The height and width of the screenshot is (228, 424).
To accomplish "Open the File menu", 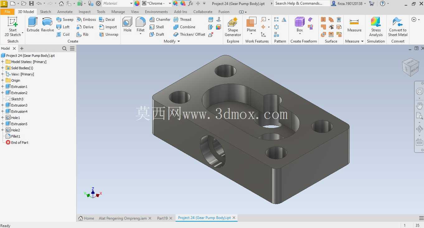I will (x=7, y=11).
